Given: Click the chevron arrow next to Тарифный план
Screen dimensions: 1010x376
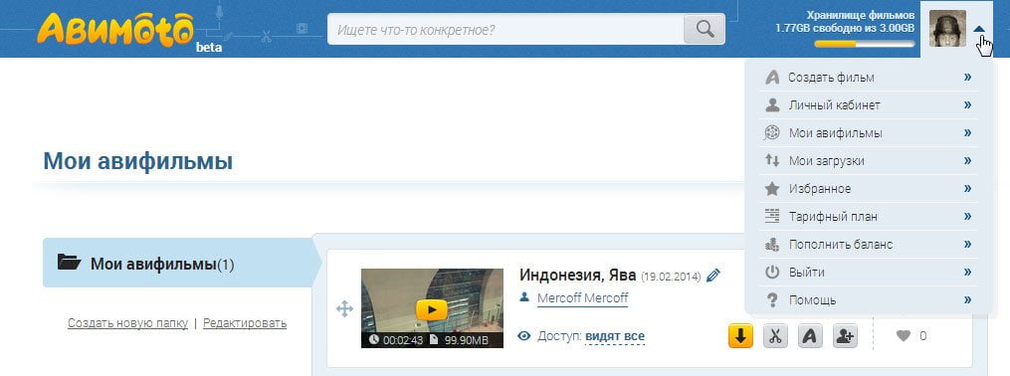Looking at the screenshot, I should coord(967,216).
